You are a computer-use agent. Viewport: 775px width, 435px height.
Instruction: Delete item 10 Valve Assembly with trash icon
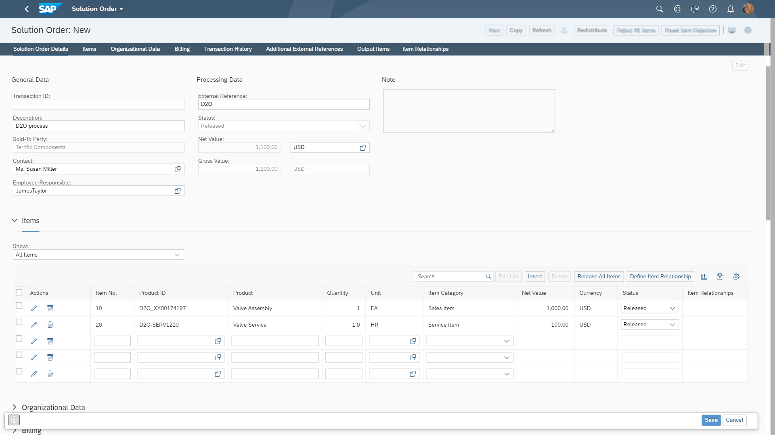(x=50, y=308)
